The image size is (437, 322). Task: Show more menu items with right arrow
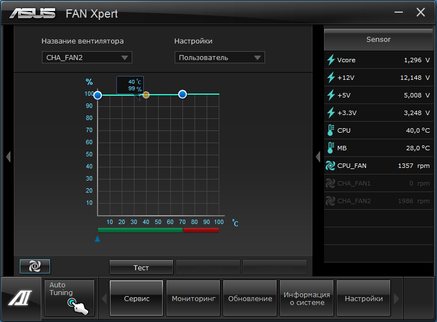pos(396,299)
